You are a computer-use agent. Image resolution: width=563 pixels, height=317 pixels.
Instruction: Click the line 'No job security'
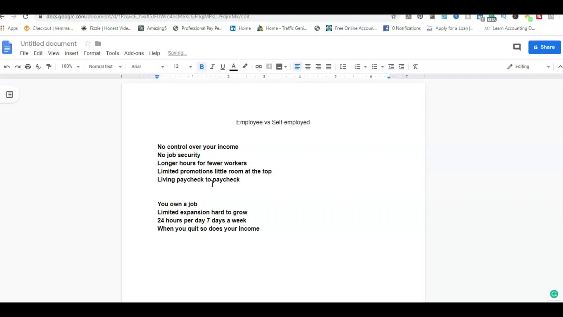pyautogui.click(x=179, y=155)
